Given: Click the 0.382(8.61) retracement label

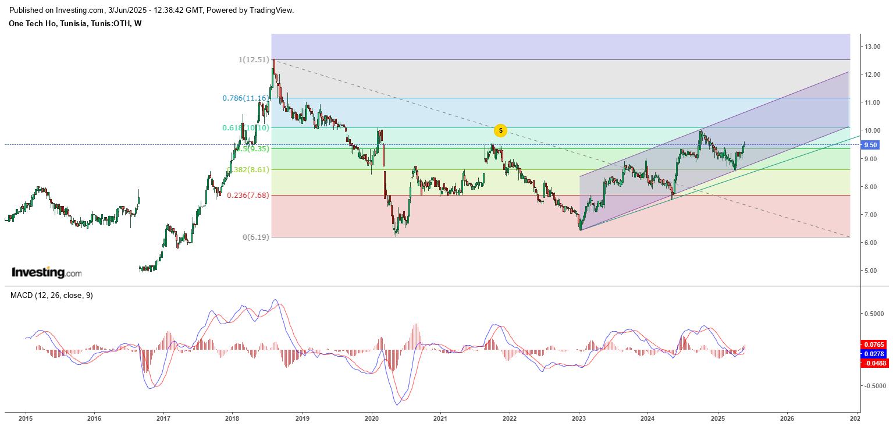Looking at the screenshot, I should (x=249, y=170).
